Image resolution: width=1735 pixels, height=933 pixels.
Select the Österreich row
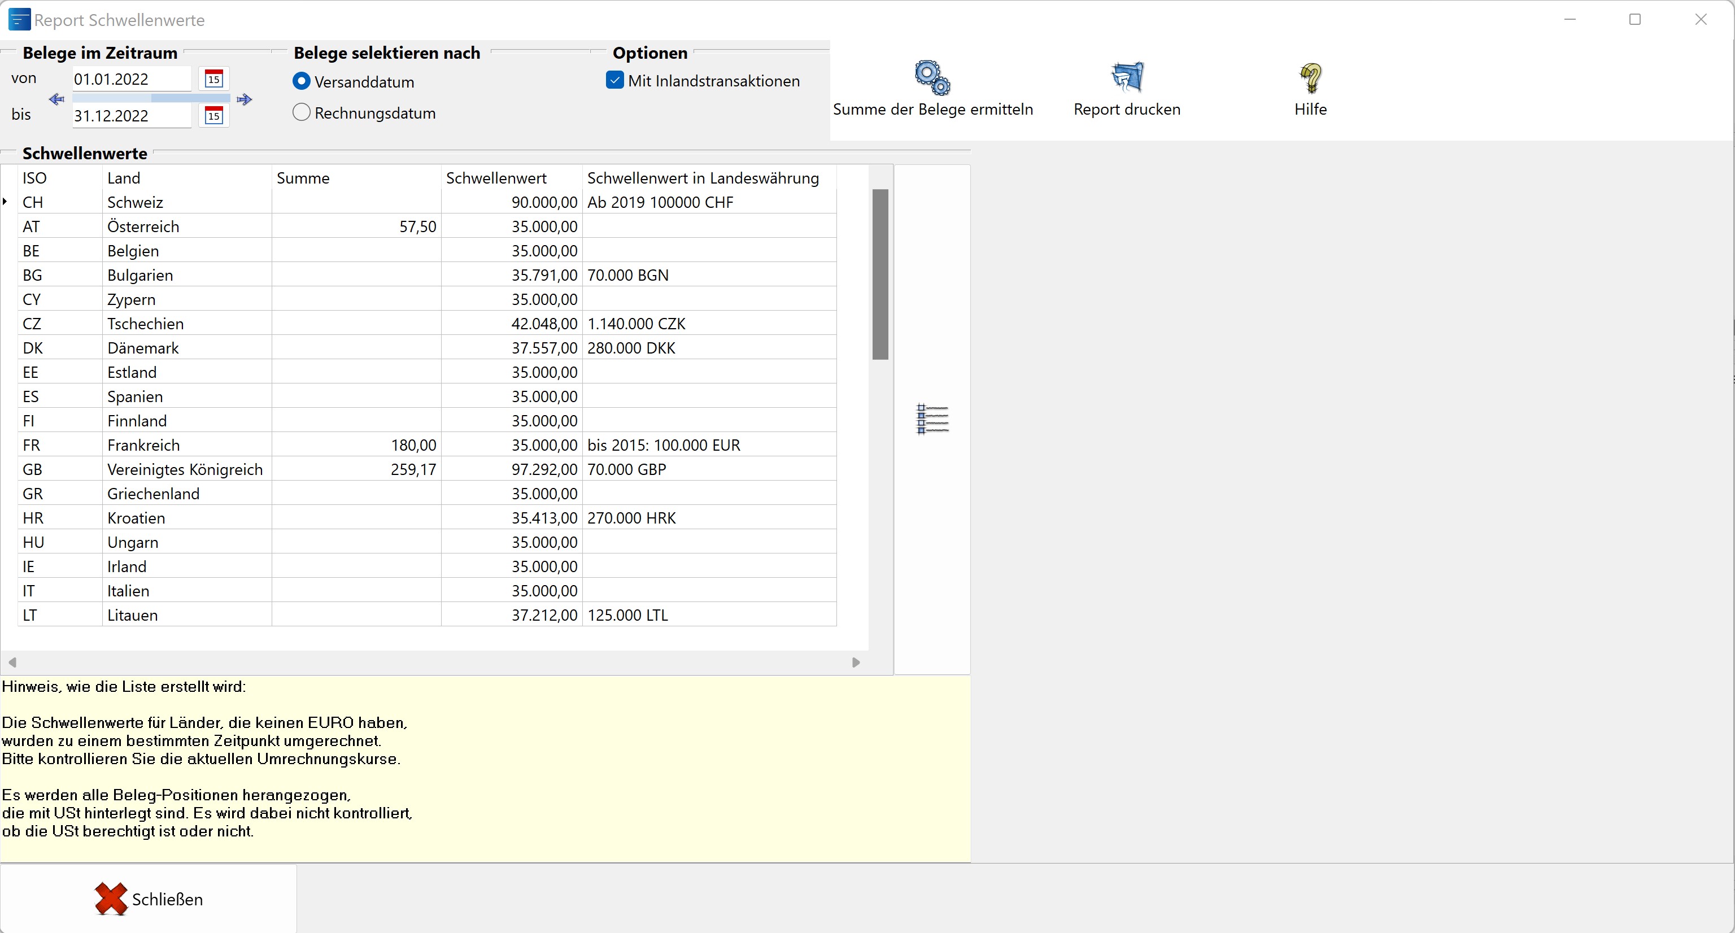point(427,226)
